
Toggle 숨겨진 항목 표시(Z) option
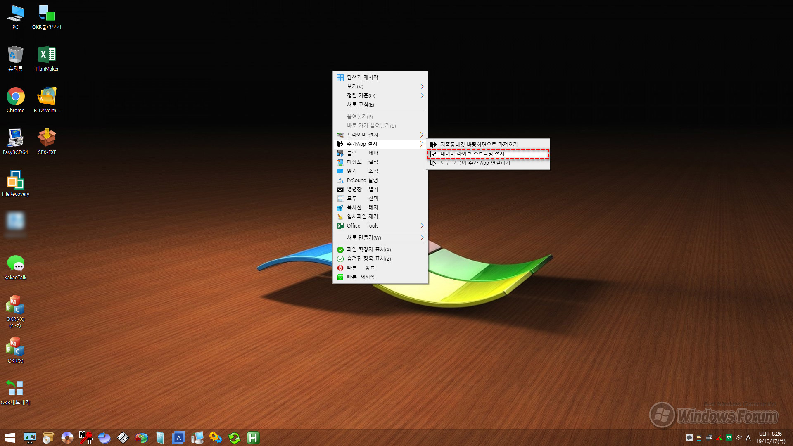(380, 259)
